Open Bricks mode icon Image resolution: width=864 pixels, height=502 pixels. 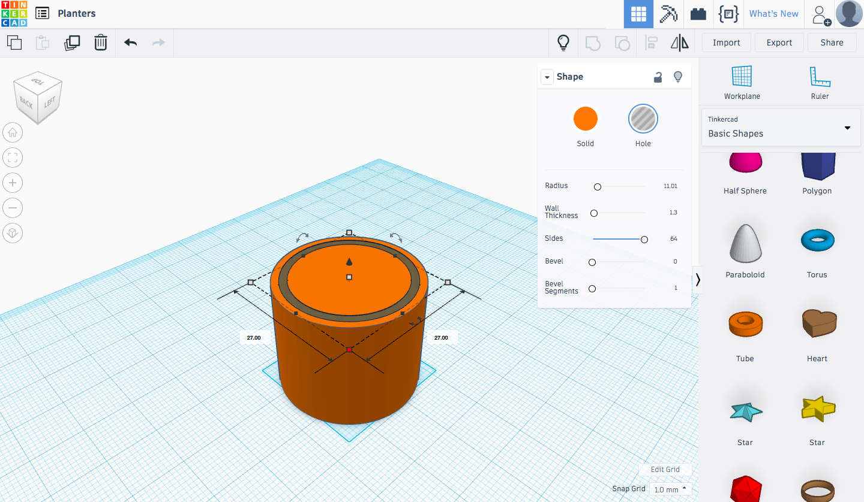tap(698, 14)
